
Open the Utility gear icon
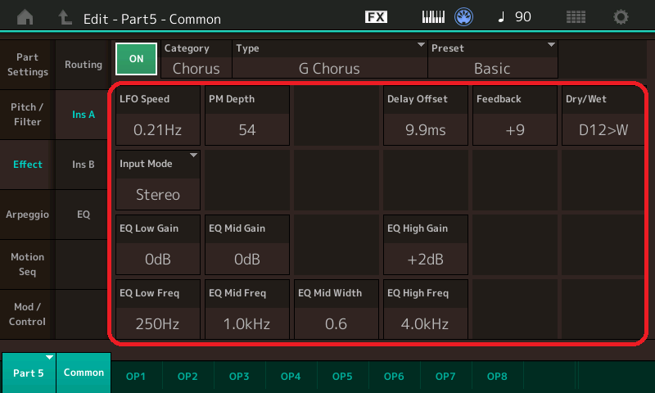pyautogui.click(x=621, y=17)
